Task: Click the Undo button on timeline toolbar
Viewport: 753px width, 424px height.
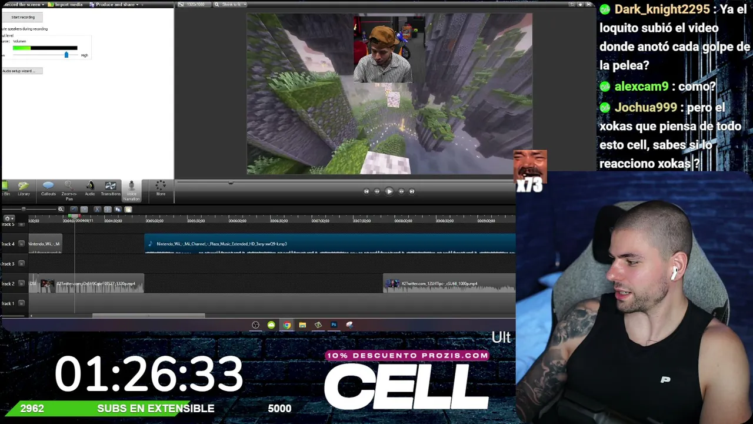Action: click(x=74, y=209)
